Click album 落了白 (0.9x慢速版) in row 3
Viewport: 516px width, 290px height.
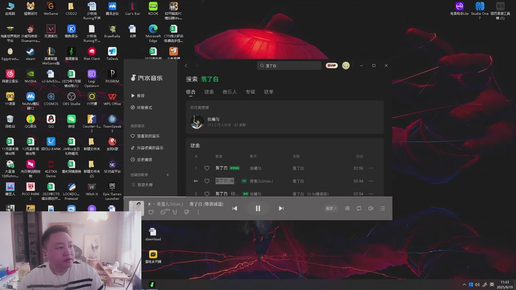[310, 194]
